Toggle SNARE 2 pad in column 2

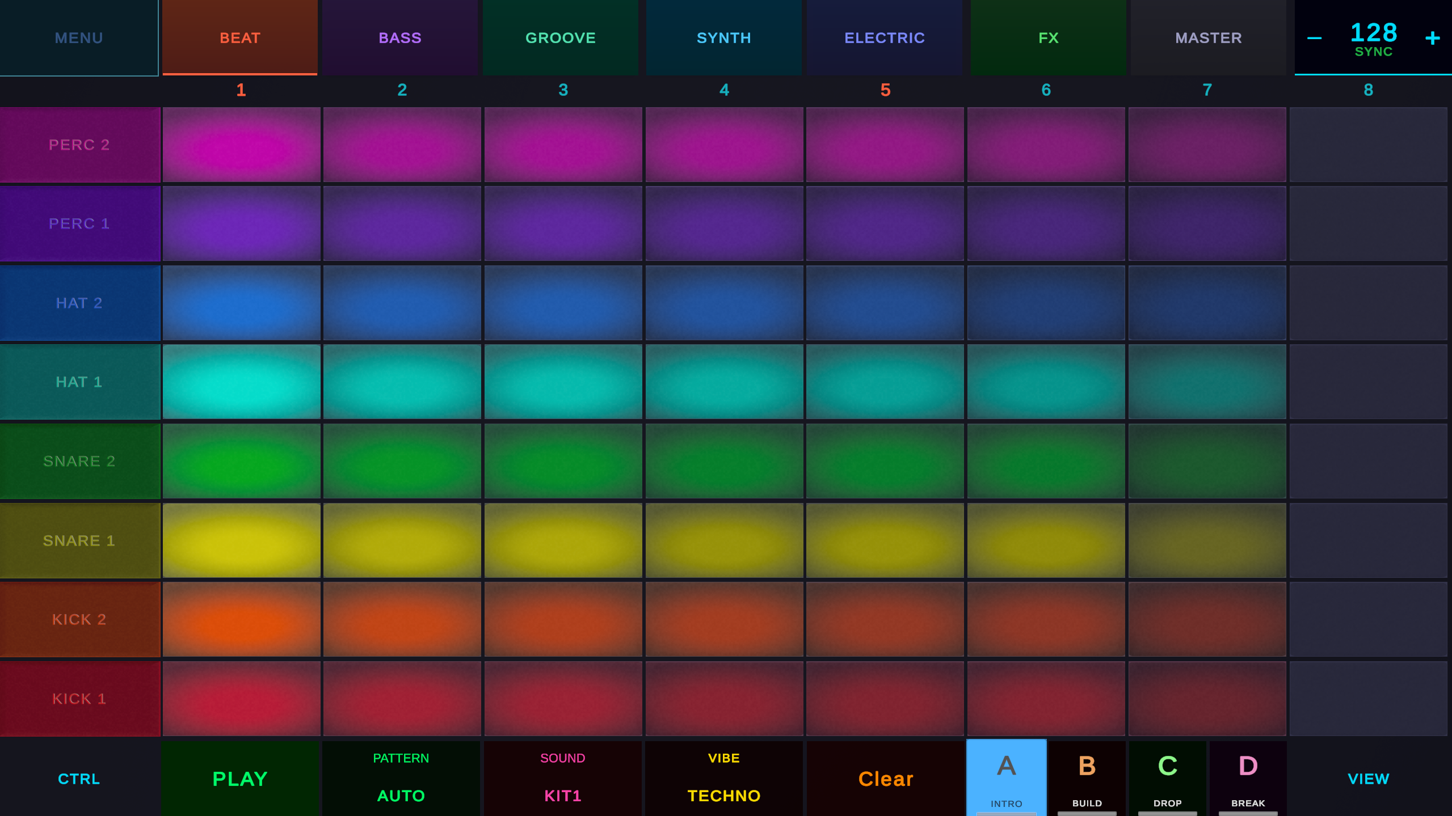[x=402, y=461]
